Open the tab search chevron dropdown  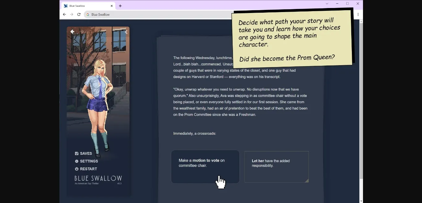pyautogui.click(x=327, y=3)
